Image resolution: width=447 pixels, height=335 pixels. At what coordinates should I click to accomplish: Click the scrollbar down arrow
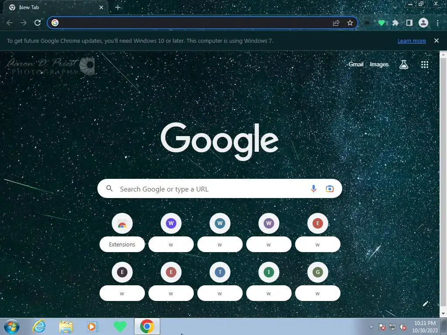[444, 314]
